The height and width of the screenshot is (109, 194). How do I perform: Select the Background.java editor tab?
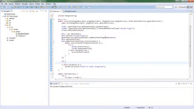coord(70,11)
